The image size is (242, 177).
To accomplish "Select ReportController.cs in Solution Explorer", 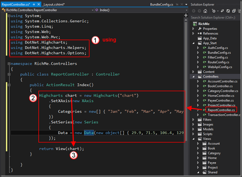I will (x=221, y=110).
